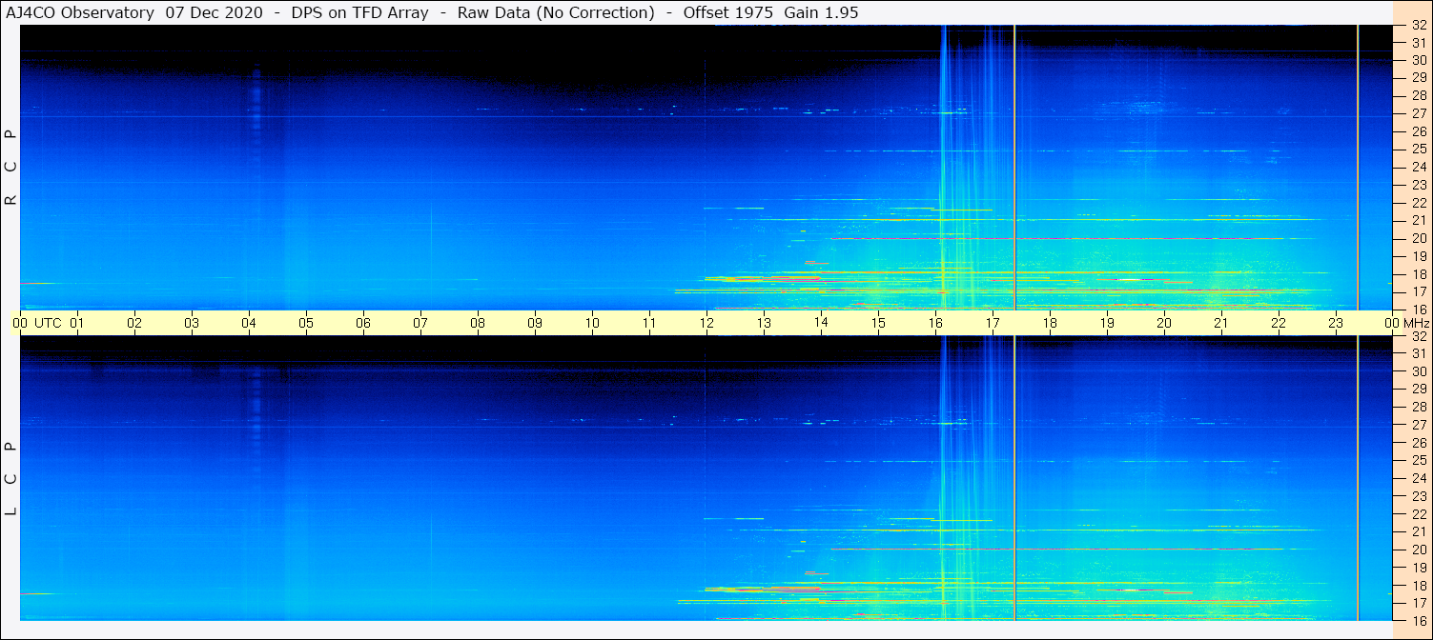The height and width of the screenshot is (640, 1433).
Task: Click the '00 UTC' label at axis start
Action: (x=36, y=323)
